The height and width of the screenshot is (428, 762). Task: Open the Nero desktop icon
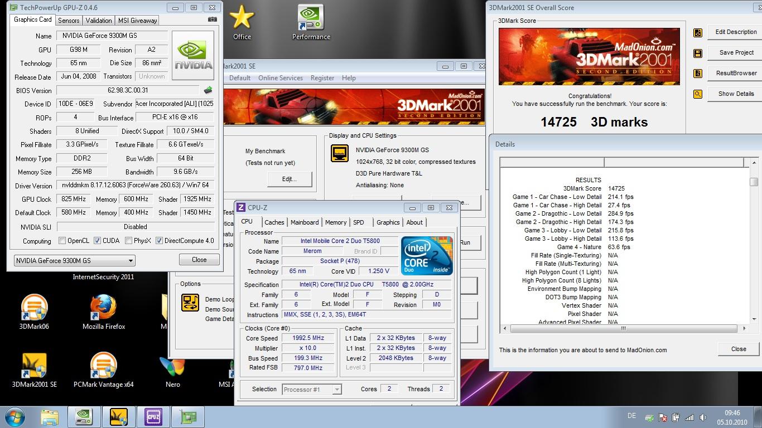pos(172,370)
